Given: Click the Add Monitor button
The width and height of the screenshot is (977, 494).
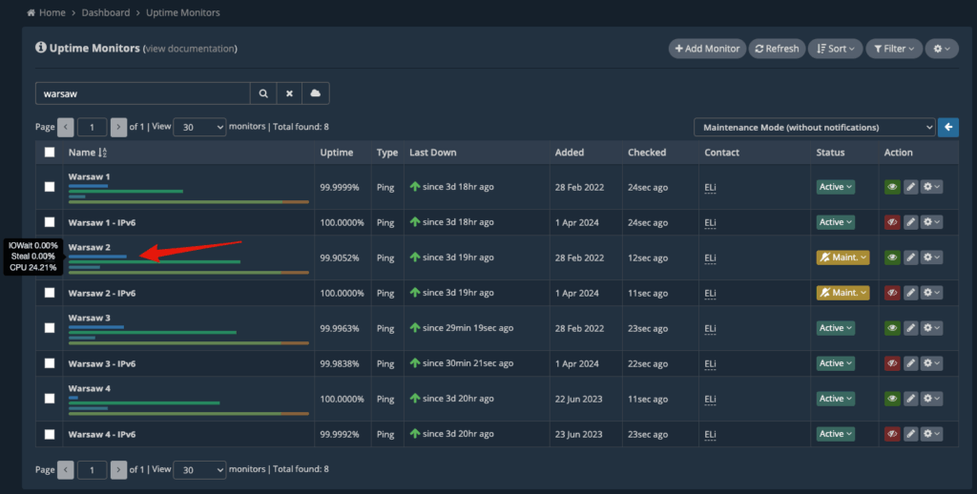Looking at the screenshot, I should (x=707, y=49).
